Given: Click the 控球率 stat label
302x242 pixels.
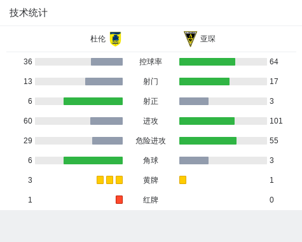Looking at the screenshot, I should click(x=151, y=62).
